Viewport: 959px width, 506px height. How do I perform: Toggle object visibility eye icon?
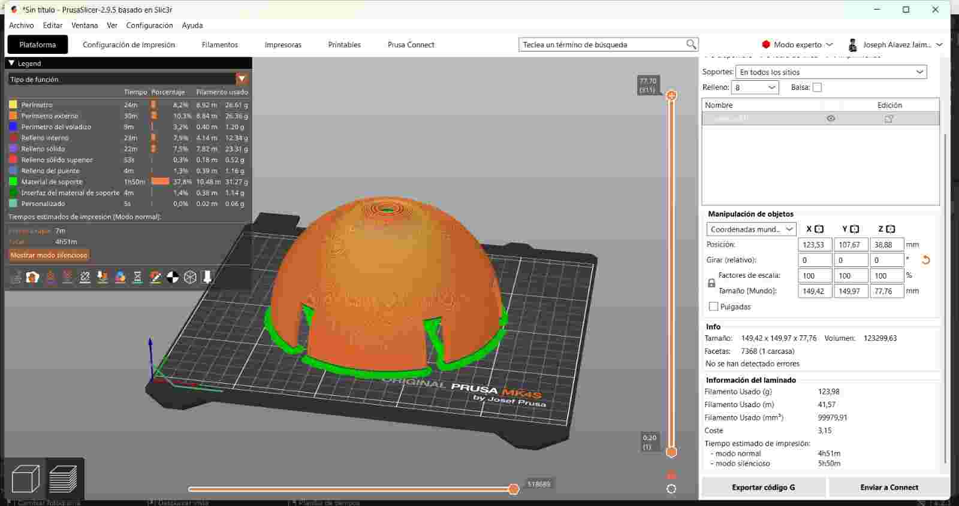[831, 119]
